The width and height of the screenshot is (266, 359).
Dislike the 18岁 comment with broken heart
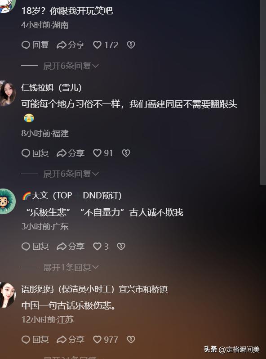point(131,45)
